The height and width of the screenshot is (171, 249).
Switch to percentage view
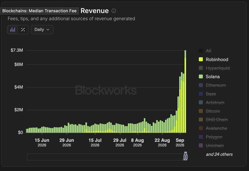point(23,30)
